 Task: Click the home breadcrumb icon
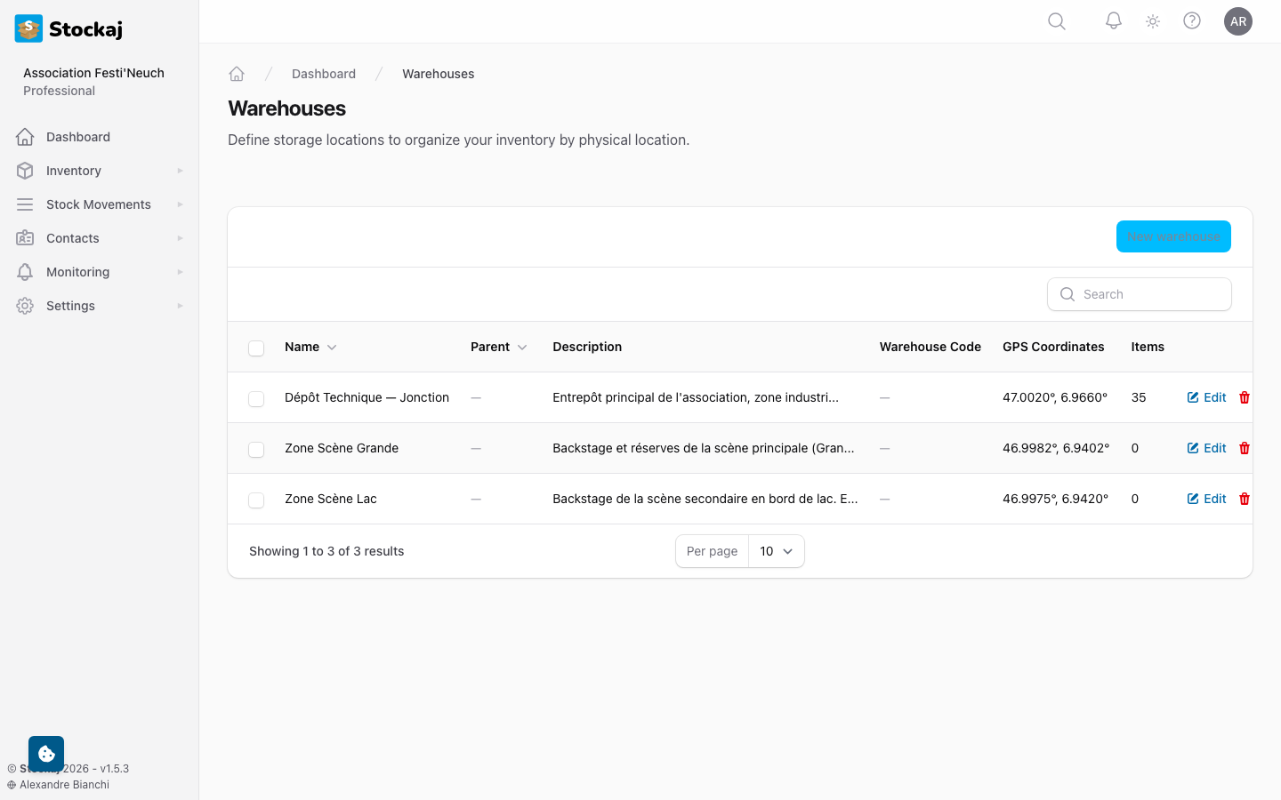[x=237, y=74]
